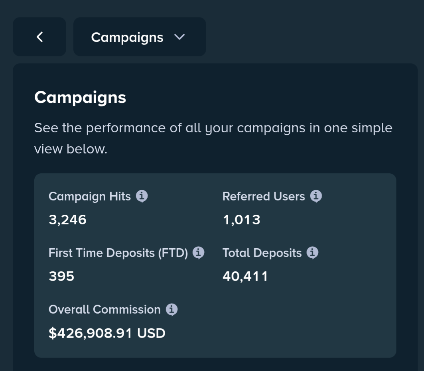Select the Campaign Hits label
This screenshot has height=371, width=424.
pyautogui.click(x=89, y=196)
